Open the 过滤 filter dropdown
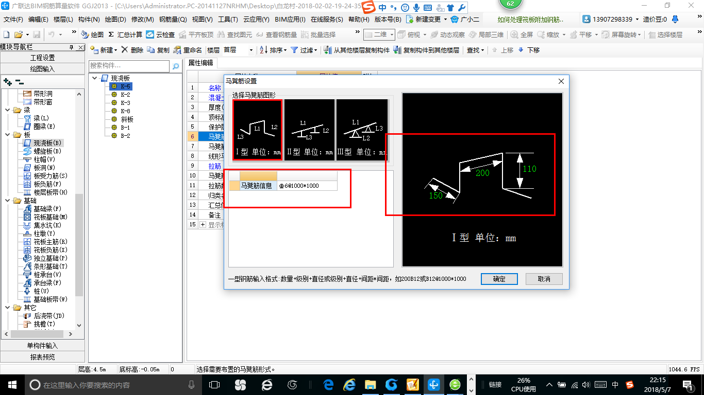 point(304,50)
